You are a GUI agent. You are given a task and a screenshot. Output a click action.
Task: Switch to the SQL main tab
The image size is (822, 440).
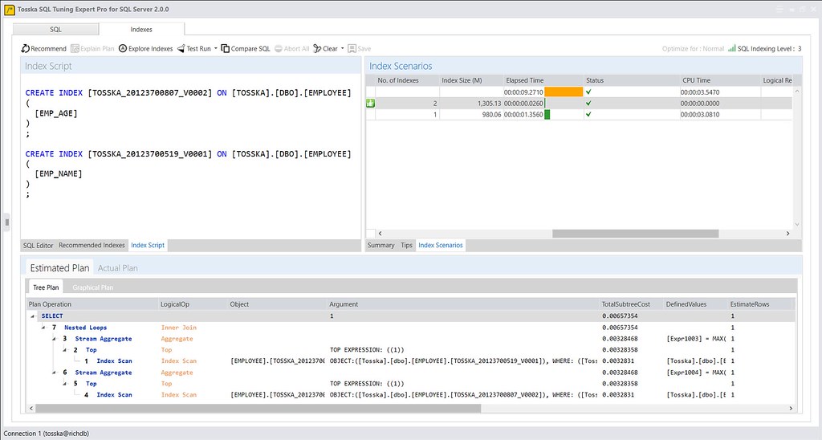point(55,29)
